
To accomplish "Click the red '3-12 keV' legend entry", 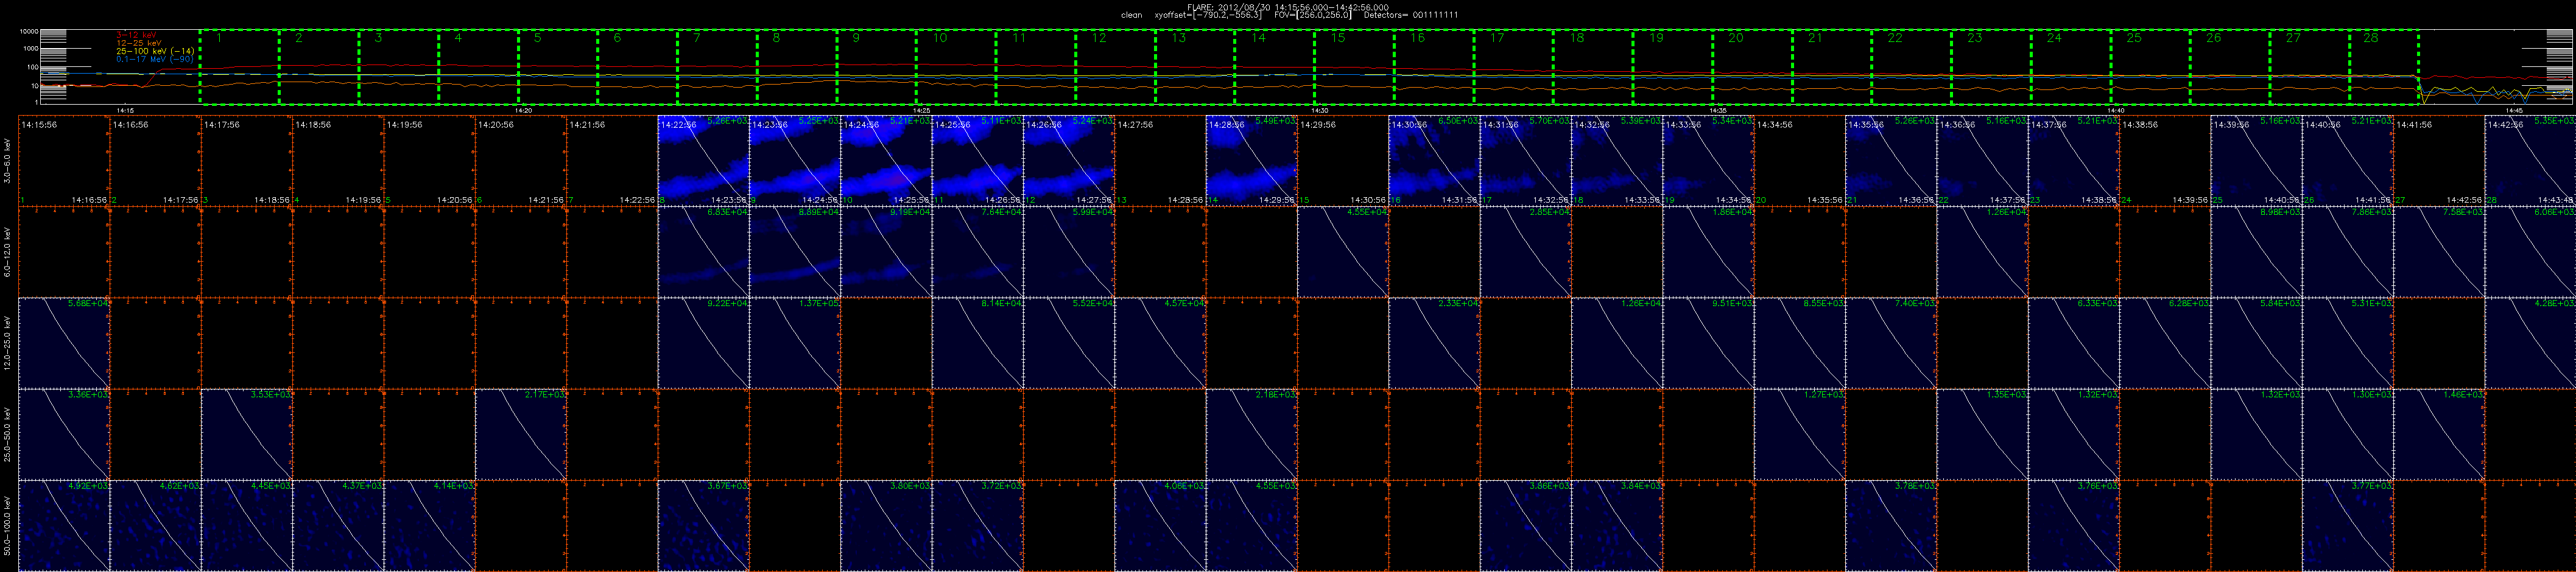I will (135, 35).
